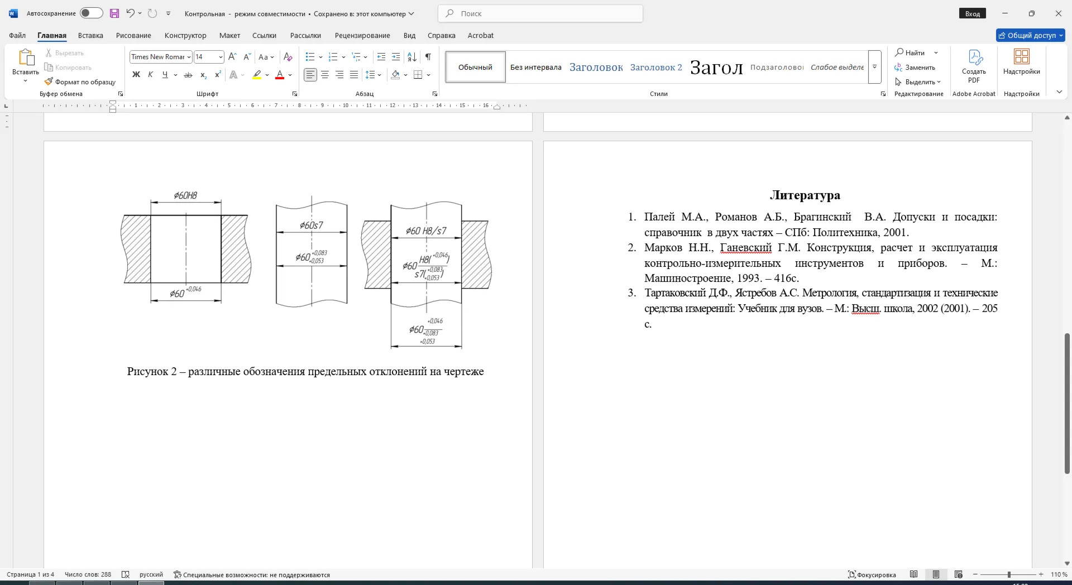The height and width of the screenshot is (585, 1072).
Task: Click the Заменить button
Action: tap(915, 68)
